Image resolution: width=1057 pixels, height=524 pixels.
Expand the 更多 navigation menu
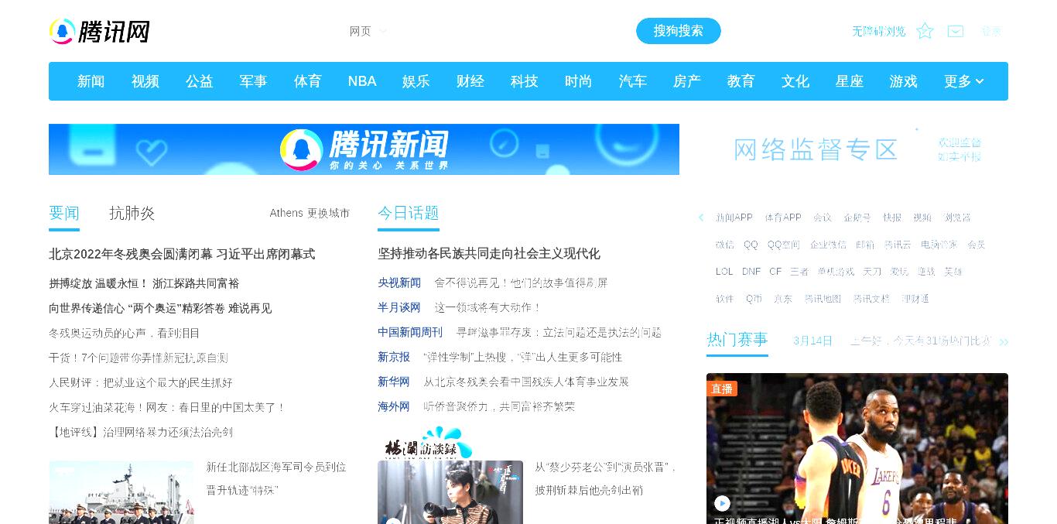(x=963, y=81)
